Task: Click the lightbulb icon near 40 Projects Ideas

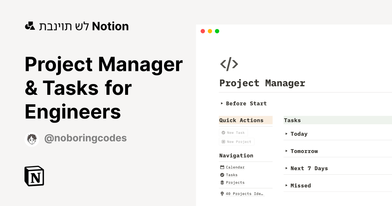Action: (x=222, y=194)
